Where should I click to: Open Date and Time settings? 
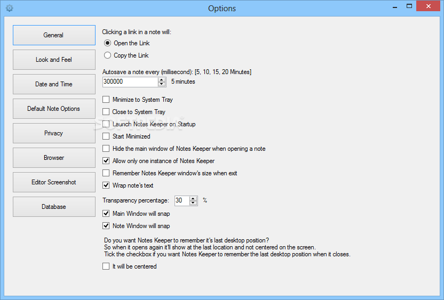[x=54, y=84]
